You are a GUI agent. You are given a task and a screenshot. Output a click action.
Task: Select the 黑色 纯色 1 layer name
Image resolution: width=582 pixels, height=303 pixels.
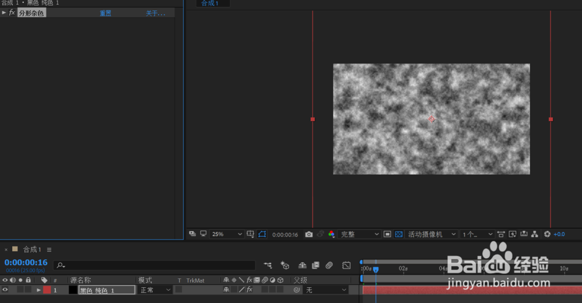(x=107, y=290)
